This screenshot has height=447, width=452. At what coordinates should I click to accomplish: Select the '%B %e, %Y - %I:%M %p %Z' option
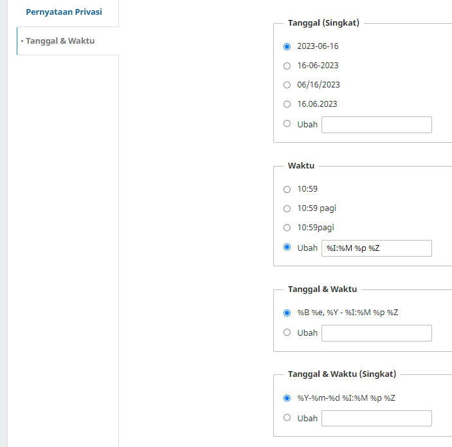(x=287, y=313)
